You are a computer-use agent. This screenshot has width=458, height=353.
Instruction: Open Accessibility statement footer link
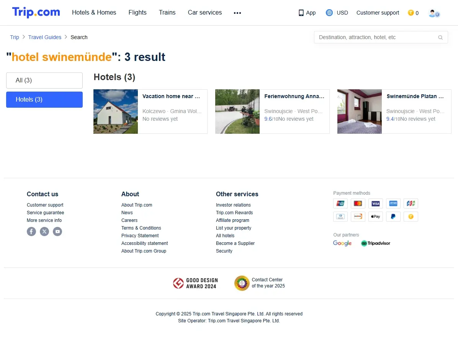point(145,243)
